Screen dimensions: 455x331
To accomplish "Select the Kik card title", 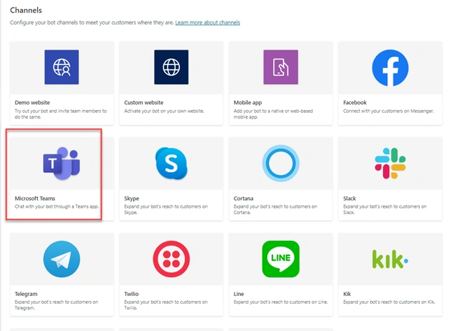I will coord(347,294).
